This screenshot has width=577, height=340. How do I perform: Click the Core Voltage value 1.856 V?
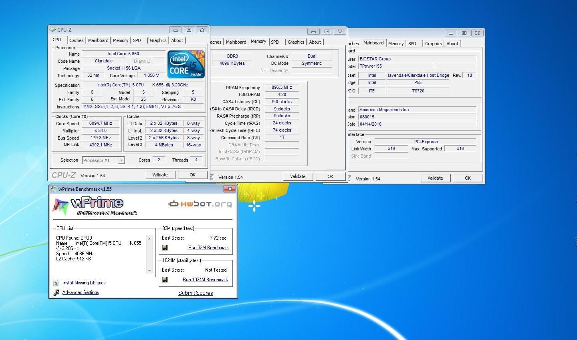151,75
